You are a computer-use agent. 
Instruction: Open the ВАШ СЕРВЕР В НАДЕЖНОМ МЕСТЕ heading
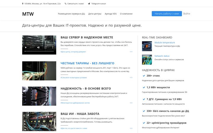point(87,37)
